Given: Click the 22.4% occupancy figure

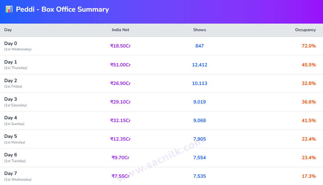Looking at the screenshot, I should pyautogui.click(x=309, y=139).
